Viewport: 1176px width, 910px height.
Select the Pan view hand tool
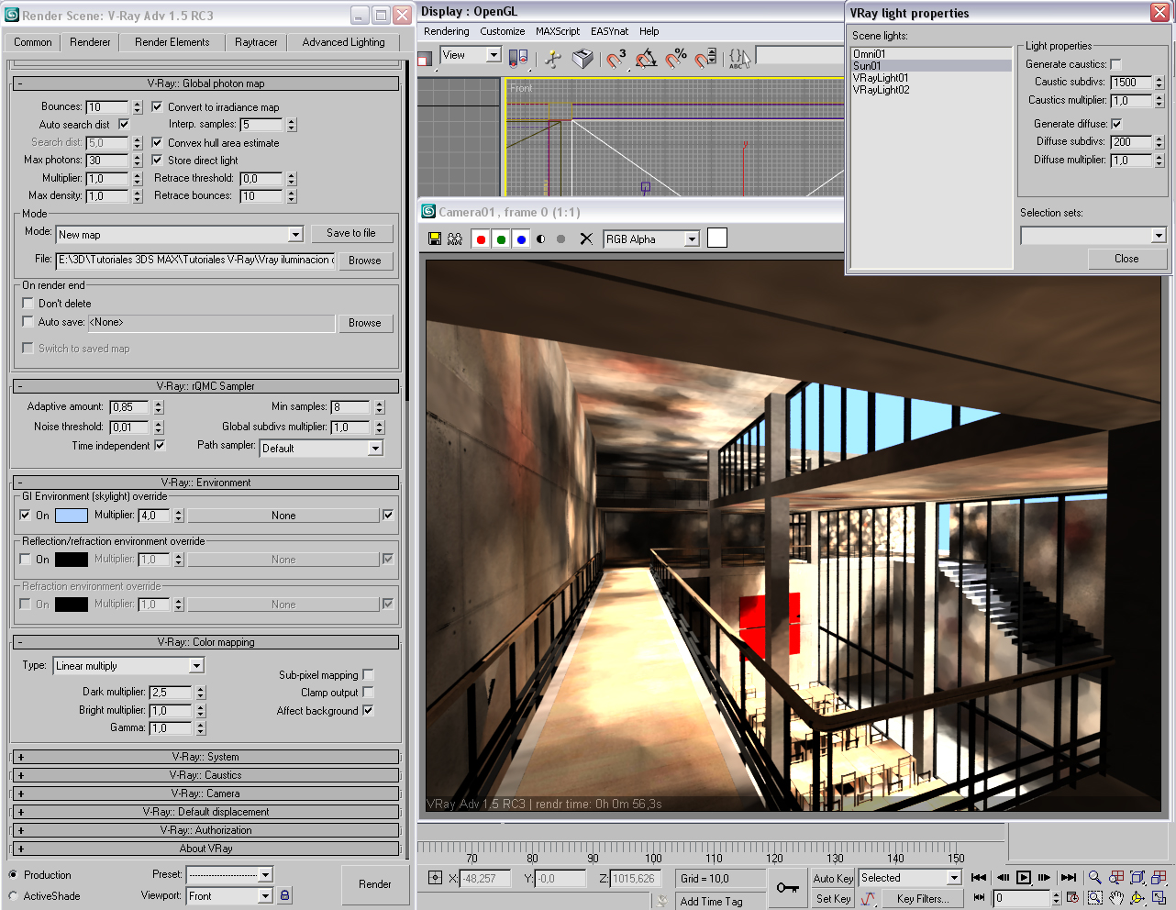tap(1116, 898)
